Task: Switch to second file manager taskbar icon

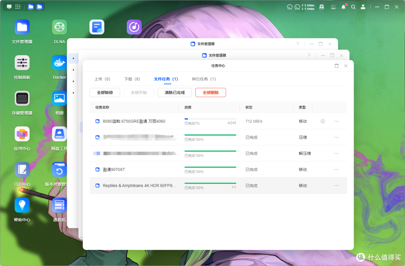Action: 39,7
